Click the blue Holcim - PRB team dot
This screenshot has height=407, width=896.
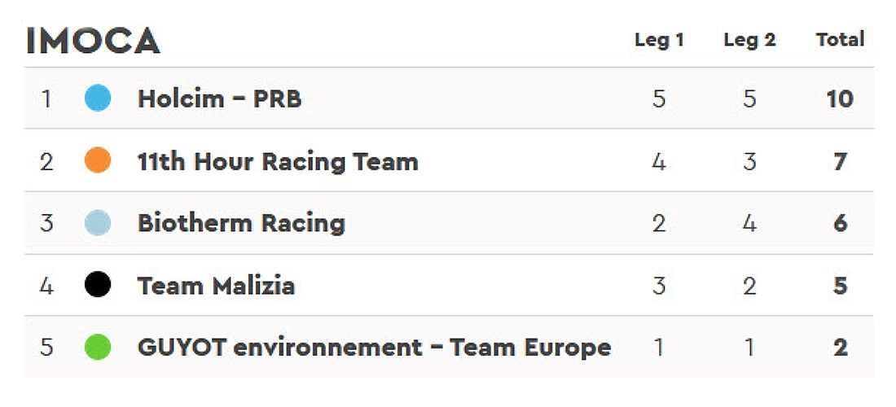98,98
